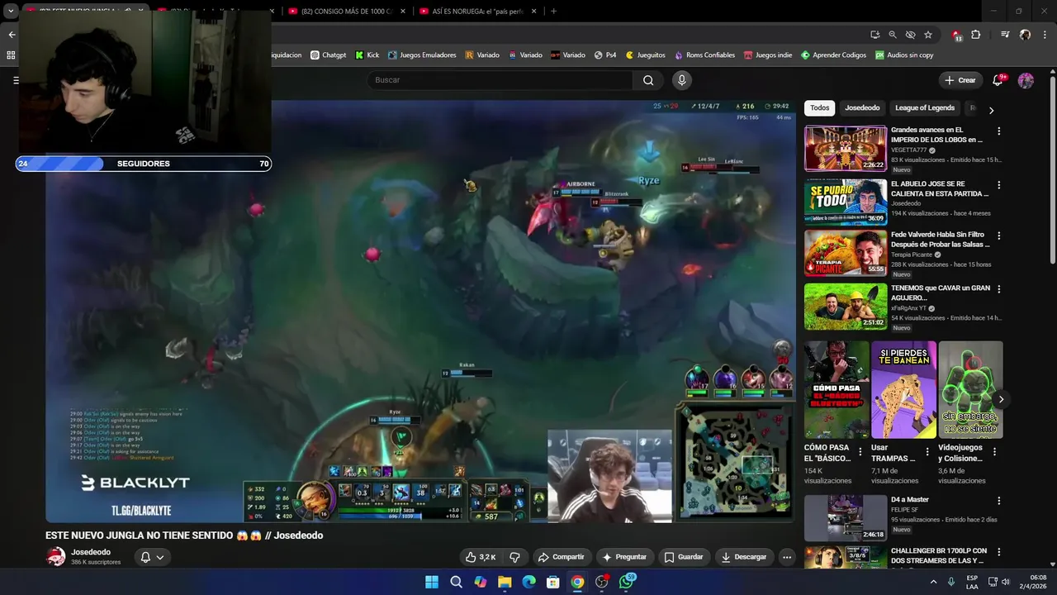
Task: Open Chrome media control icon
Action: [1005, 35]
